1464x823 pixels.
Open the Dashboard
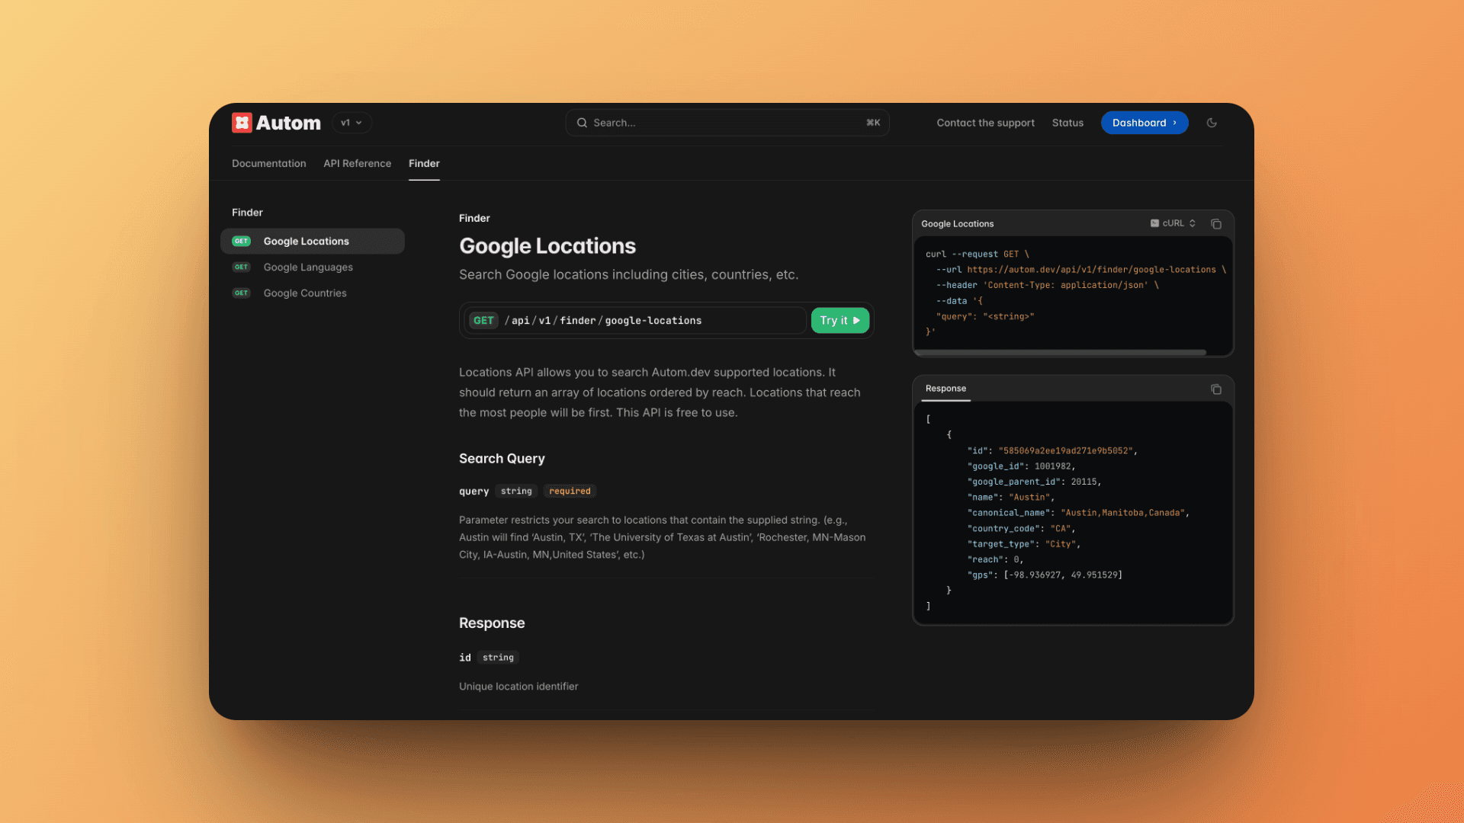[x=1144, y=123]
